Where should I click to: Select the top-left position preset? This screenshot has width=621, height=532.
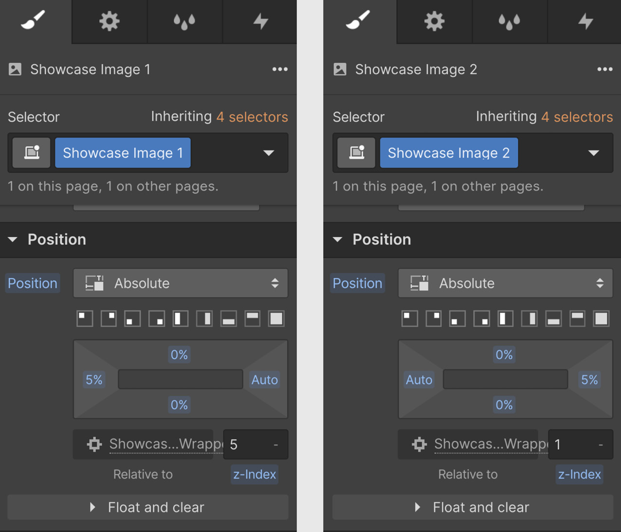point(84,319)
